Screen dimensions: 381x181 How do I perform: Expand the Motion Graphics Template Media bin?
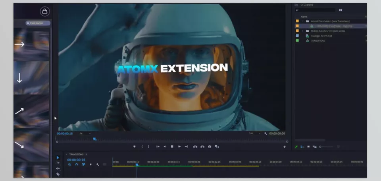click(303, 31)
